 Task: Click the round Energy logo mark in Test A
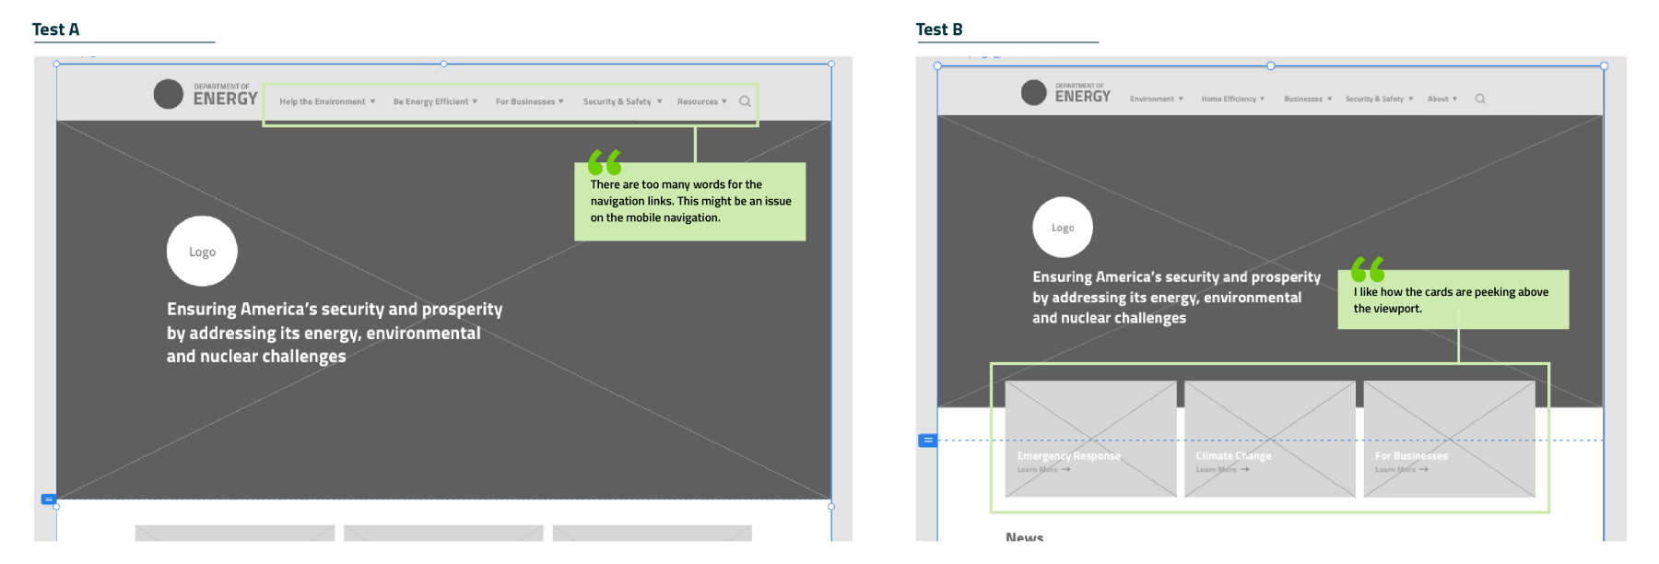click(x=169, y=94)
